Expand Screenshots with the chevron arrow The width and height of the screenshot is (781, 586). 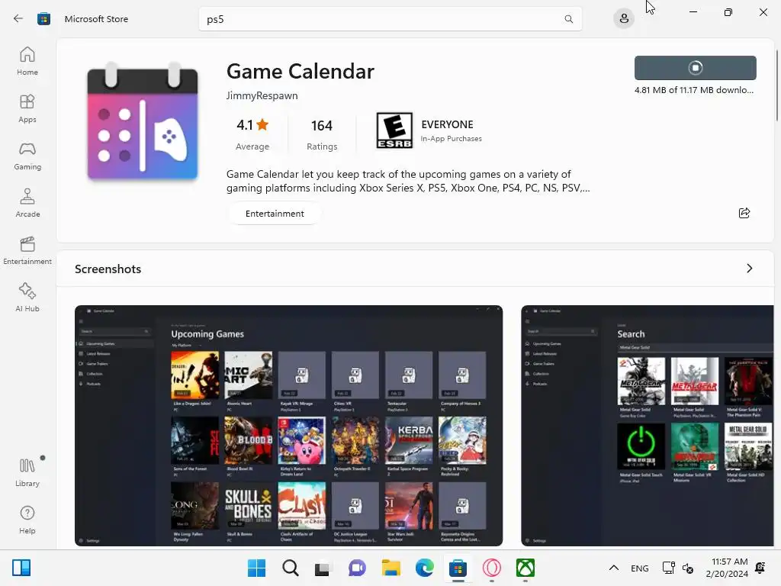tap(750, 269)
